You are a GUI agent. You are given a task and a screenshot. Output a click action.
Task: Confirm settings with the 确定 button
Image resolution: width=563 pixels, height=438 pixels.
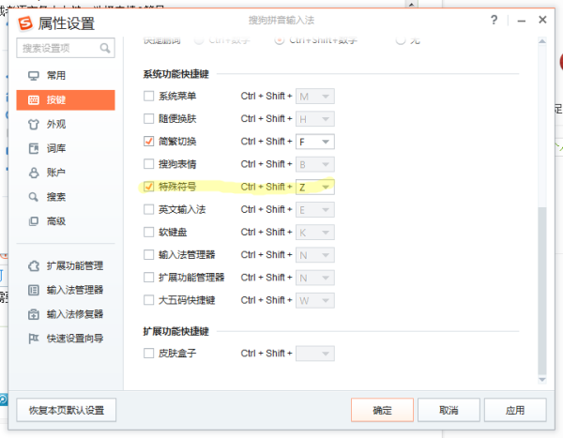coord(382,410)
